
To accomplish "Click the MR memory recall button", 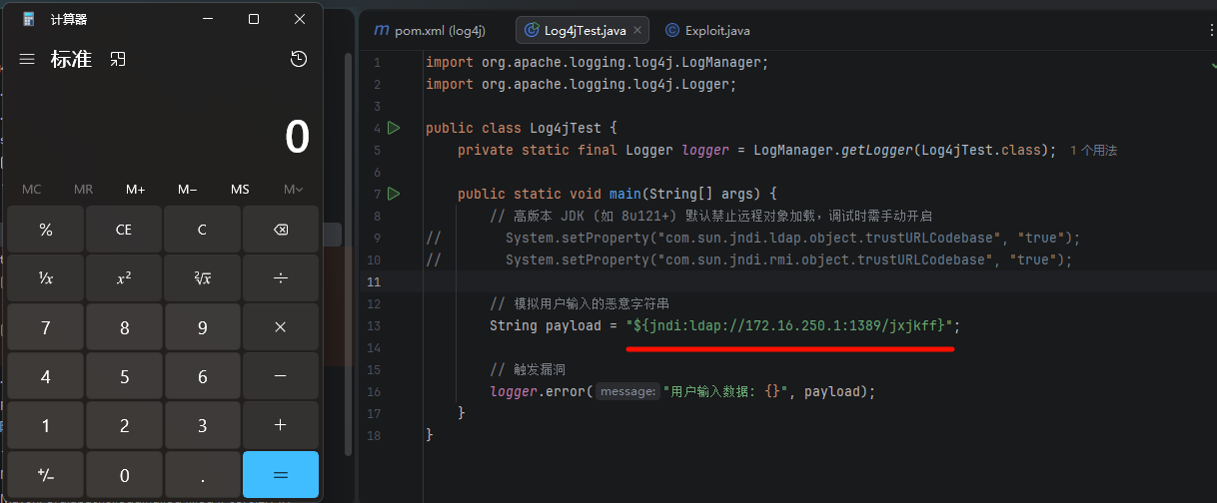I will (x=84, y=189).
